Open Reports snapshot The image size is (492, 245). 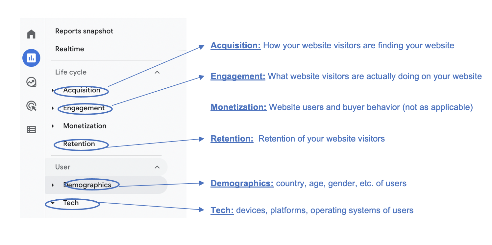tap(84, 31)
